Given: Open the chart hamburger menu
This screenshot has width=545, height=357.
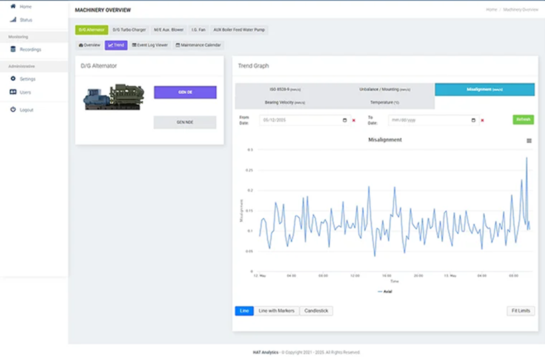Looking at the screenshot, I should (x=529, y=141).
